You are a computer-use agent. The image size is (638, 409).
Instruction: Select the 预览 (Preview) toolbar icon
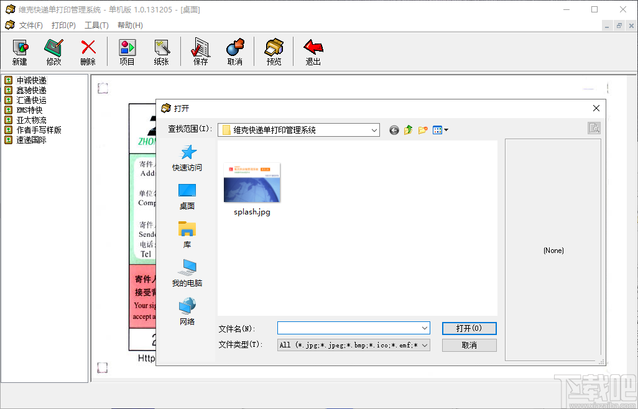tap(274, 51)
